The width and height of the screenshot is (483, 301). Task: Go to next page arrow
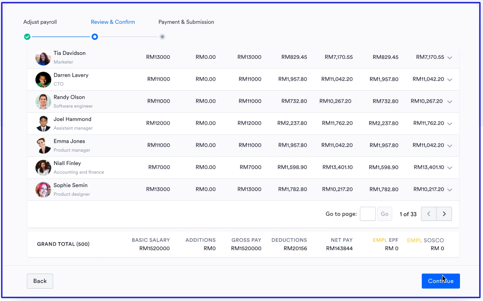[444, 214]
